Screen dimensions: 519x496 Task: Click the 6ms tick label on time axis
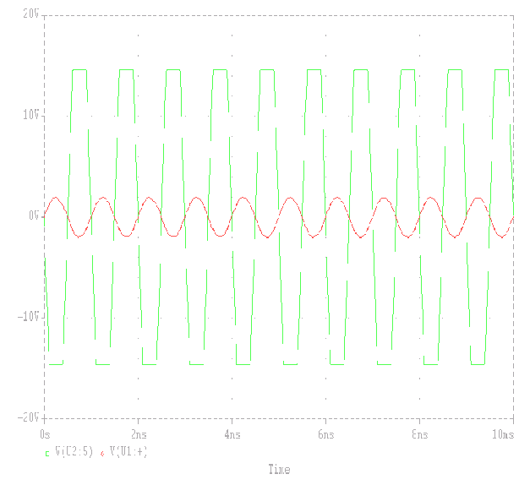tap(327, 433)
